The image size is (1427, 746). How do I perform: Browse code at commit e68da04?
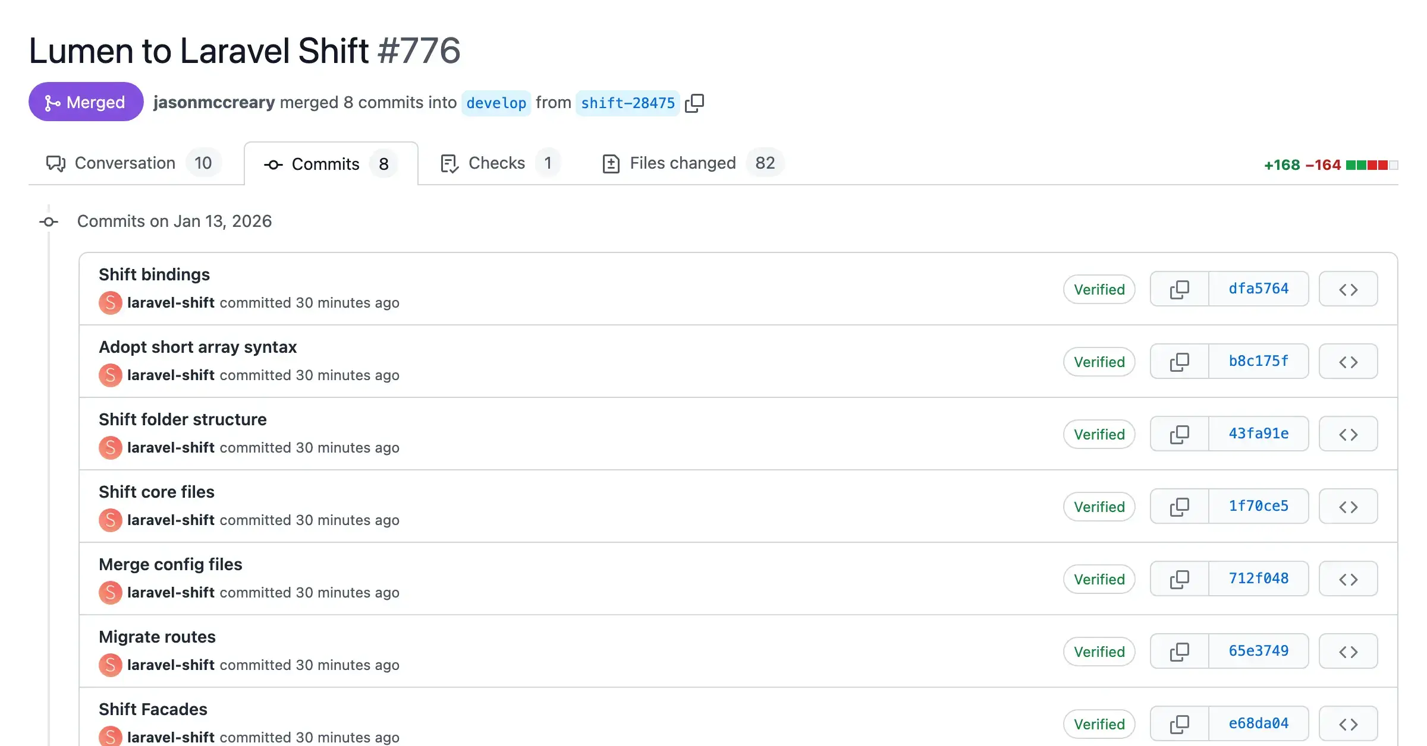pos(1348,723)
